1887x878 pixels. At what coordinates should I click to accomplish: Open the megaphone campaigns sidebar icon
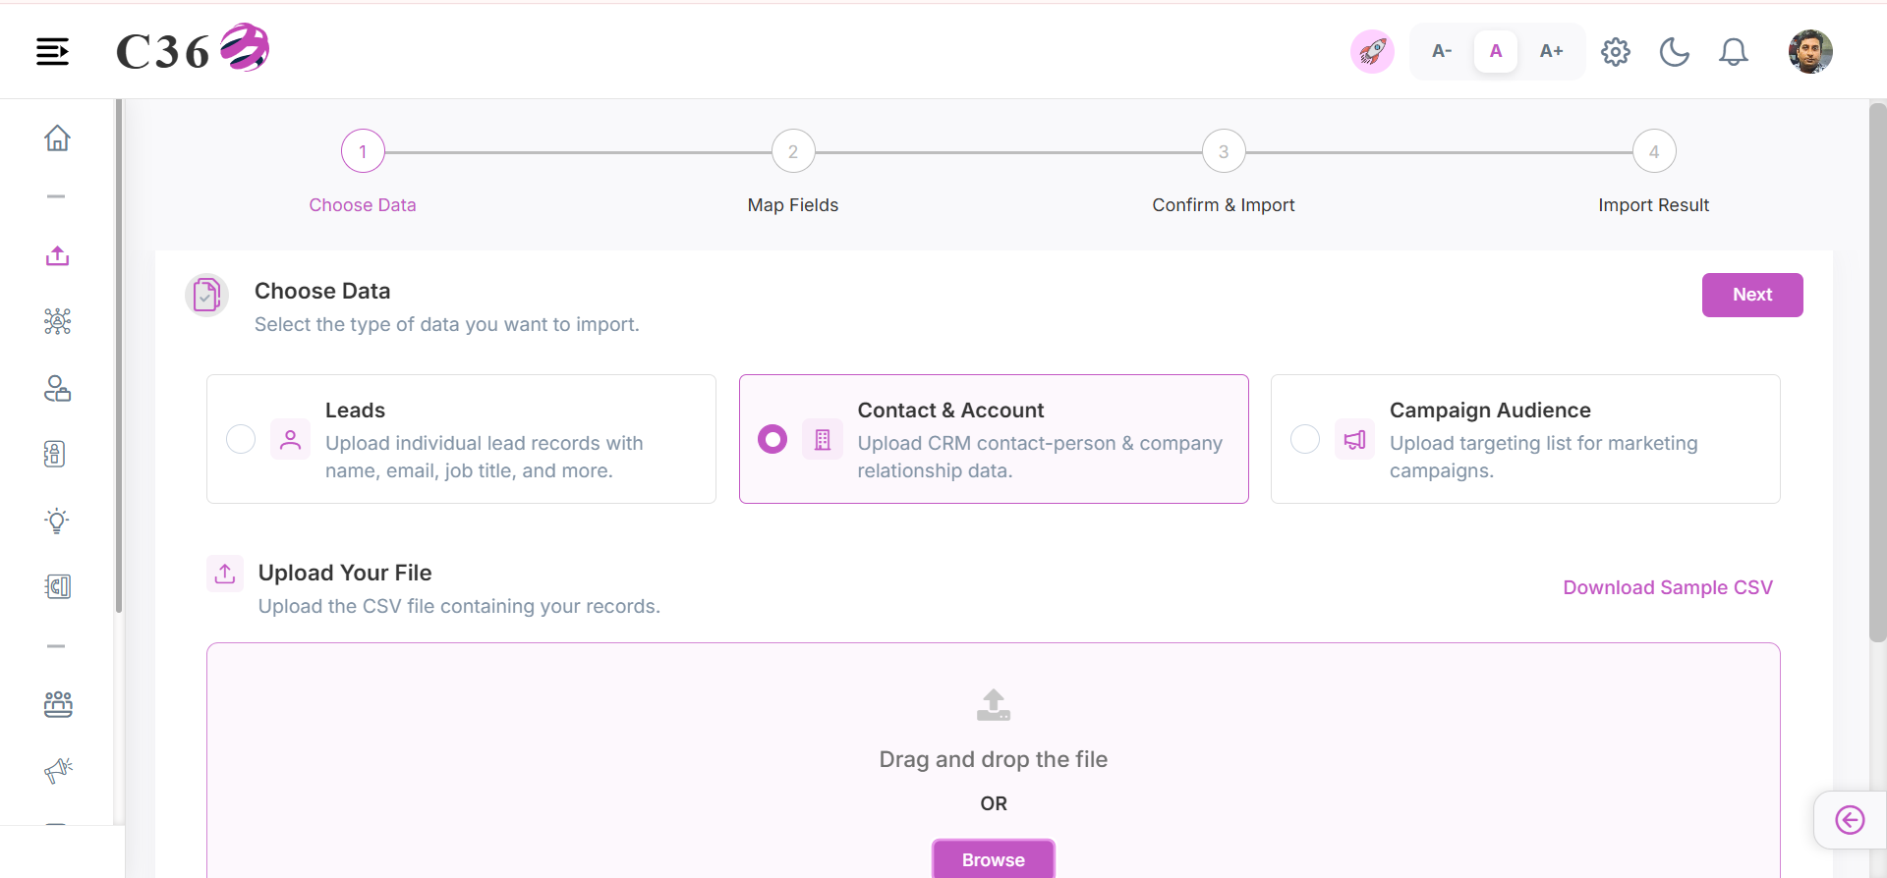coord(58,770)
